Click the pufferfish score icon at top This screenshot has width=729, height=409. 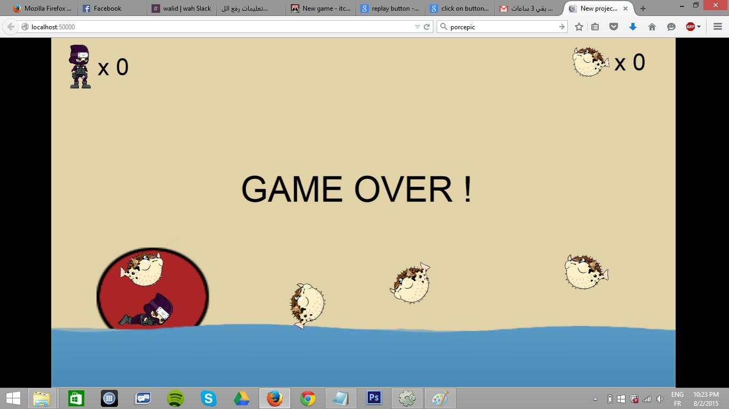tap(590, 62)
